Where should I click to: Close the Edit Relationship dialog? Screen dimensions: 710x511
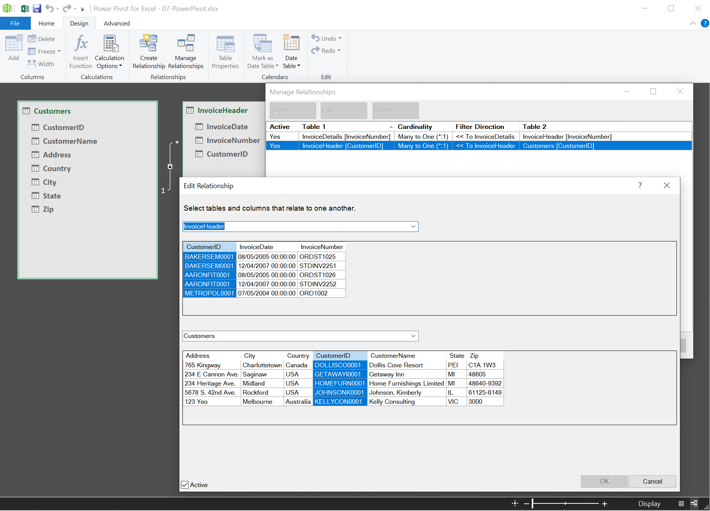(667, 186)
